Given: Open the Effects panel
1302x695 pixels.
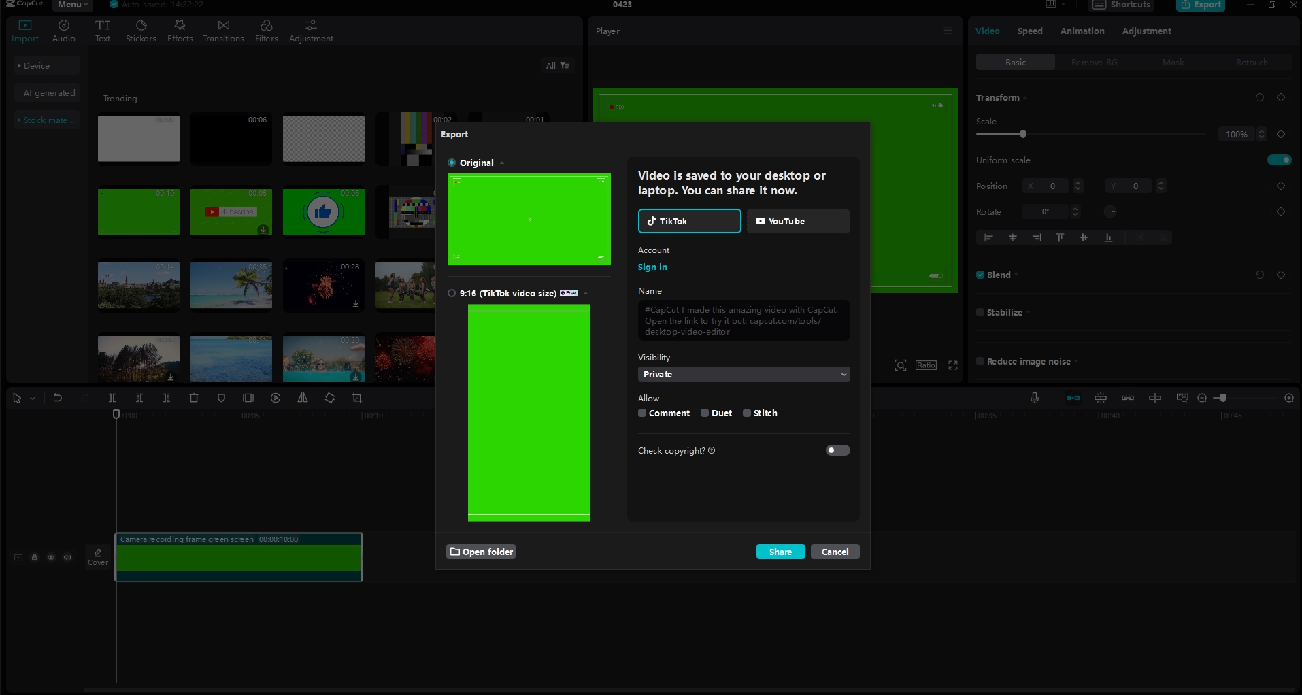Looking at the screenshot, I should click(x=180, y=30).
